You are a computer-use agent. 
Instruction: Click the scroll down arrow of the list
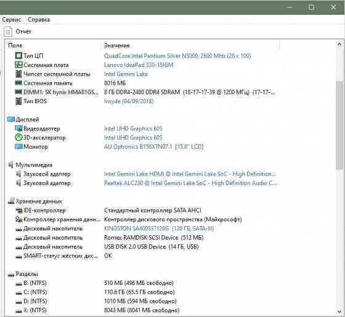point(339,311)
